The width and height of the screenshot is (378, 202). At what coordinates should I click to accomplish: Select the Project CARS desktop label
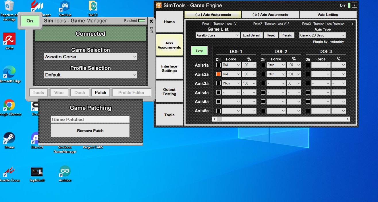tap(93, 147)
